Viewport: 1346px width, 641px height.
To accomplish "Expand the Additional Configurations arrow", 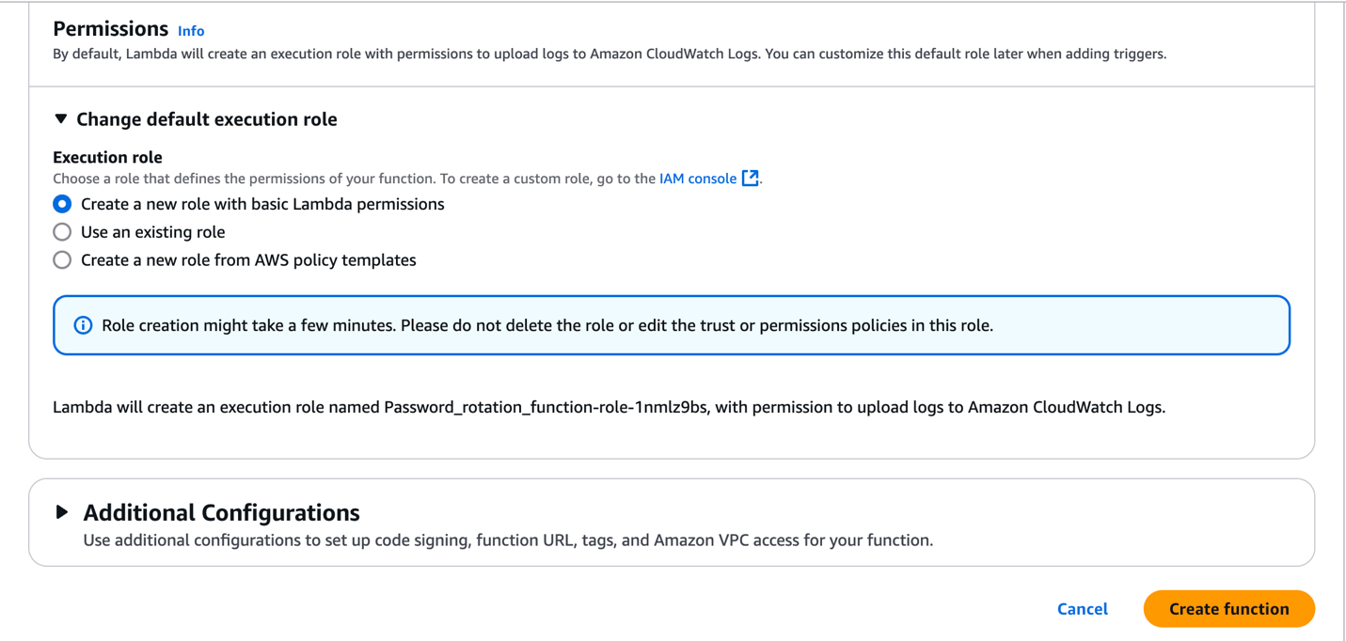I will [x=62, y=512].
